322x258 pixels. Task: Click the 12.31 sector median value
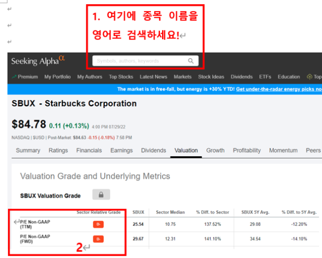(x=170, y=239)
